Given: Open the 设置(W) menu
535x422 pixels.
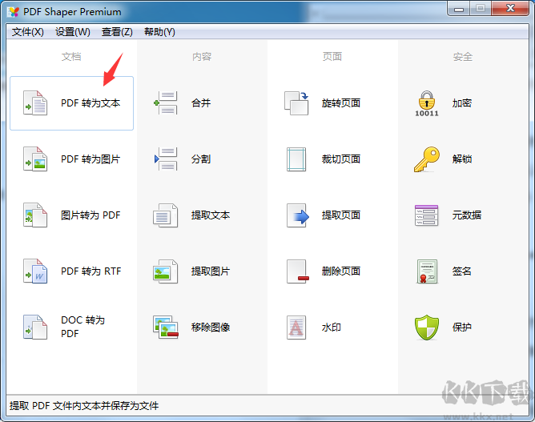Looking at the screenshot, I should pos(73,32).
